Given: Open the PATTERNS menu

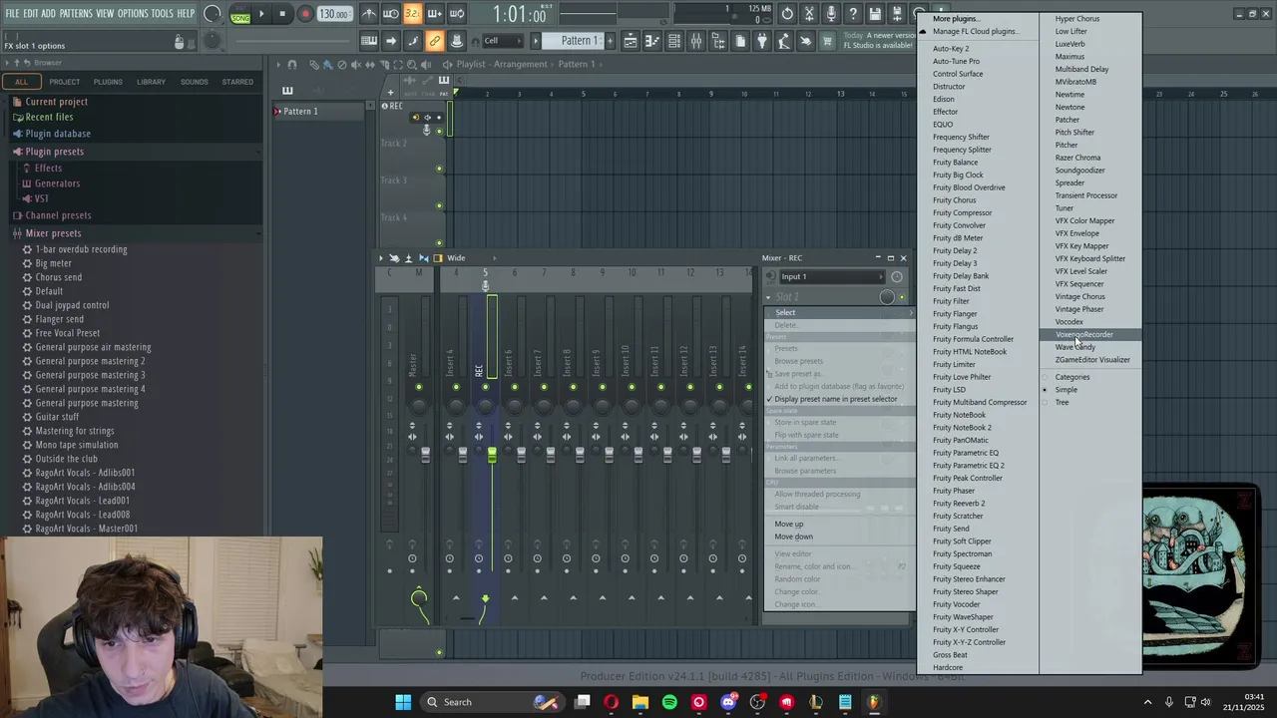Looking at the screenshot, I should click(76, 13).
